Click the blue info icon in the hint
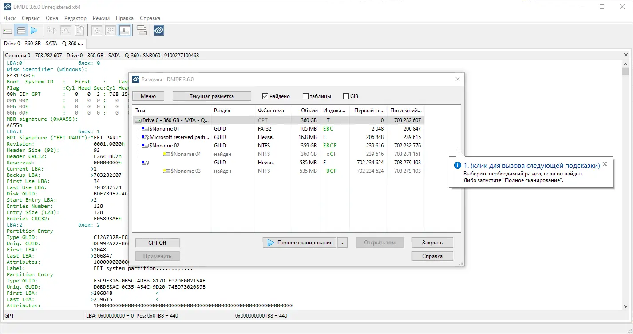 pyautogui.click(x=458, y=165)
